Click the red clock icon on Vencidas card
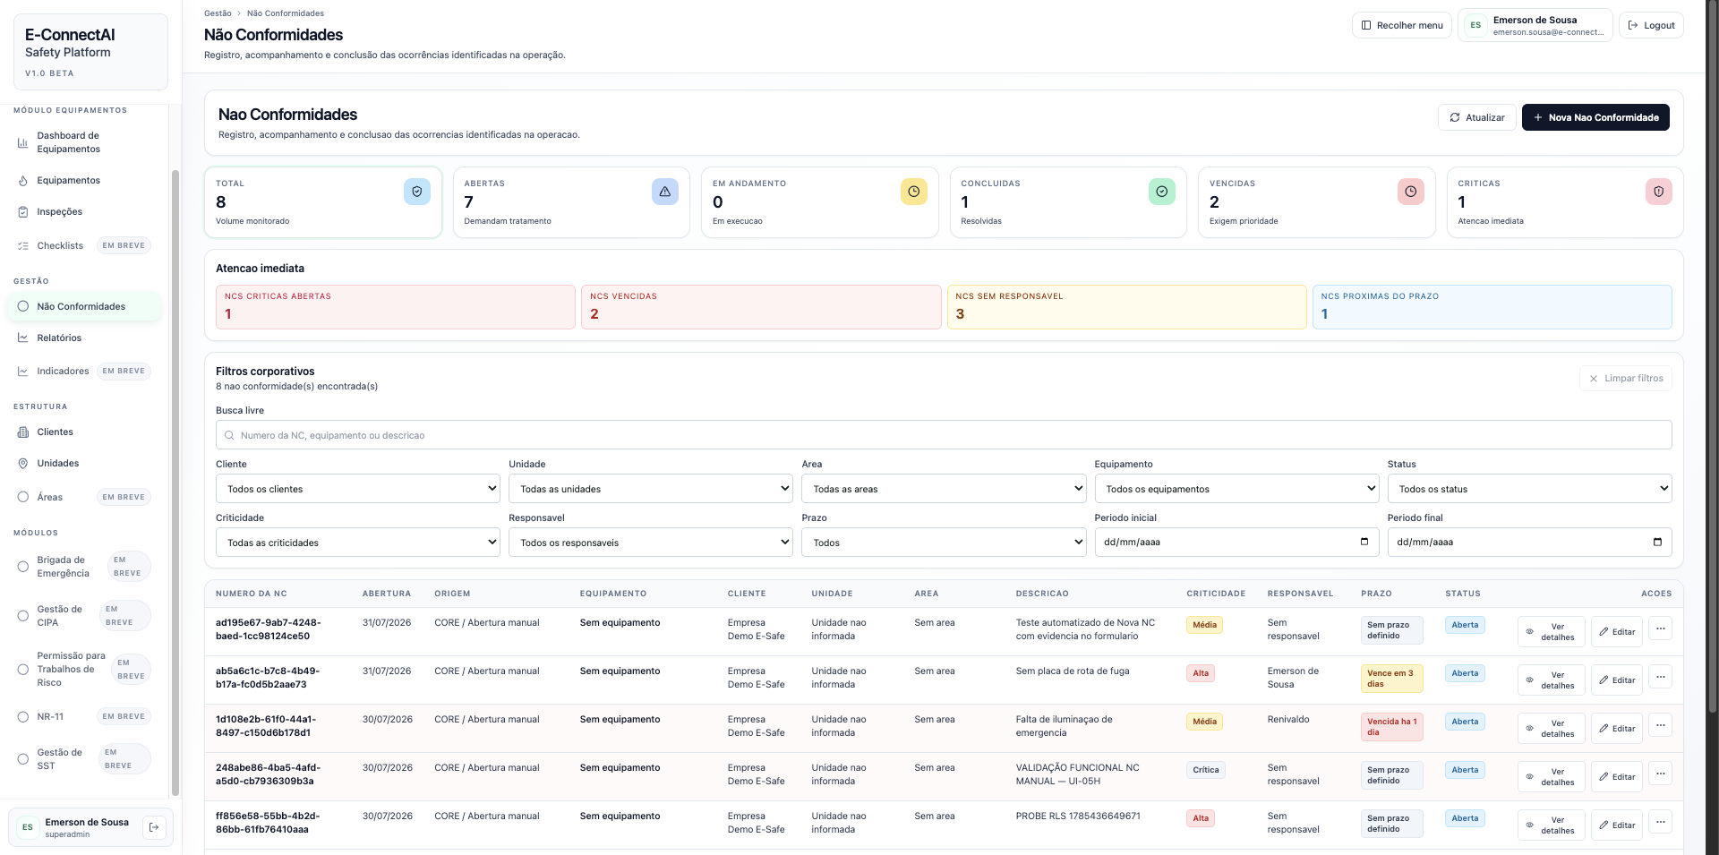Screen dimensions: 1719x855 1410,192
